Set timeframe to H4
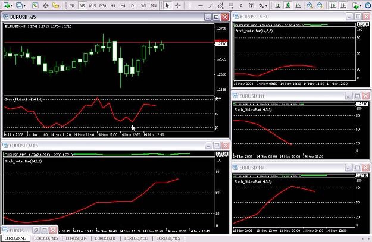Viewport: 372px width, 242px height. point(123,5)
